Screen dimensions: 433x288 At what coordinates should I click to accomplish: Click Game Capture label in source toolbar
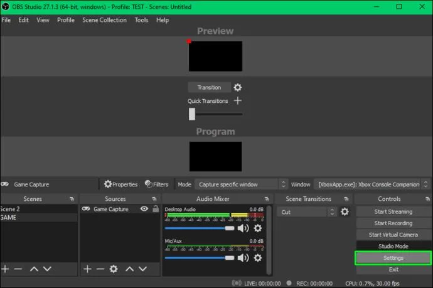pos(31,184)
